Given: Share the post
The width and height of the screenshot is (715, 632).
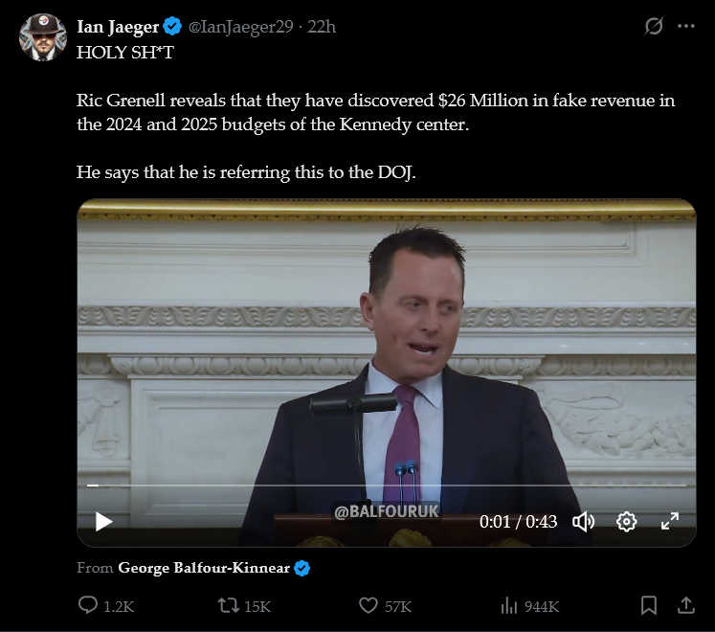Looking at the screenshot, I should [685, 605].
